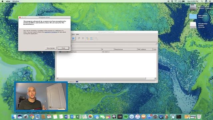Screen dimensions: 213x120
Task: Click the right arrow of the horizontal scrollbar
Action: point(155,78)
